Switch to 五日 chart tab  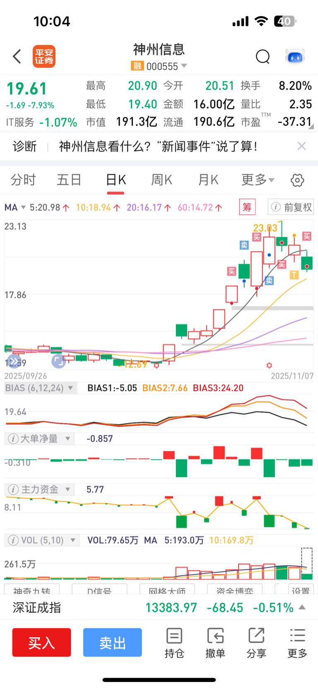click(69, 180)
